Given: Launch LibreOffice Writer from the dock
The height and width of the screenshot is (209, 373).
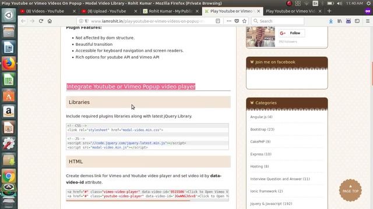Looking at the screenshot, I should coord(9,48).
